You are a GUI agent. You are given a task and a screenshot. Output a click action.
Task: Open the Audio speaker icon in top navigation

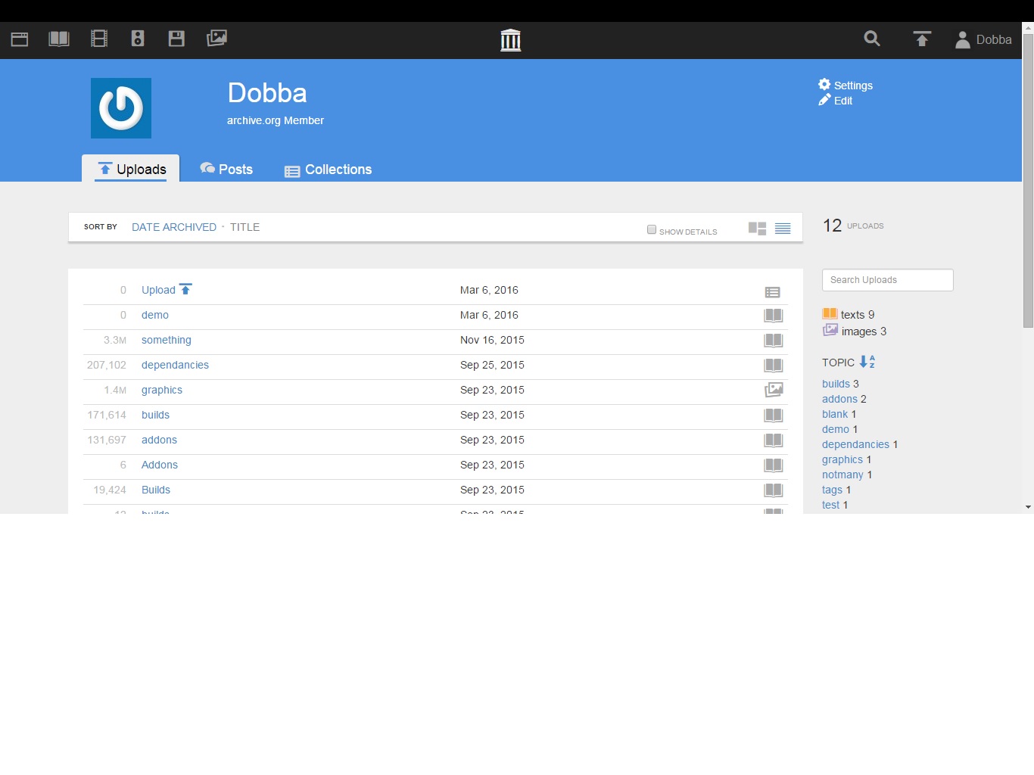[x=138, y=39]
